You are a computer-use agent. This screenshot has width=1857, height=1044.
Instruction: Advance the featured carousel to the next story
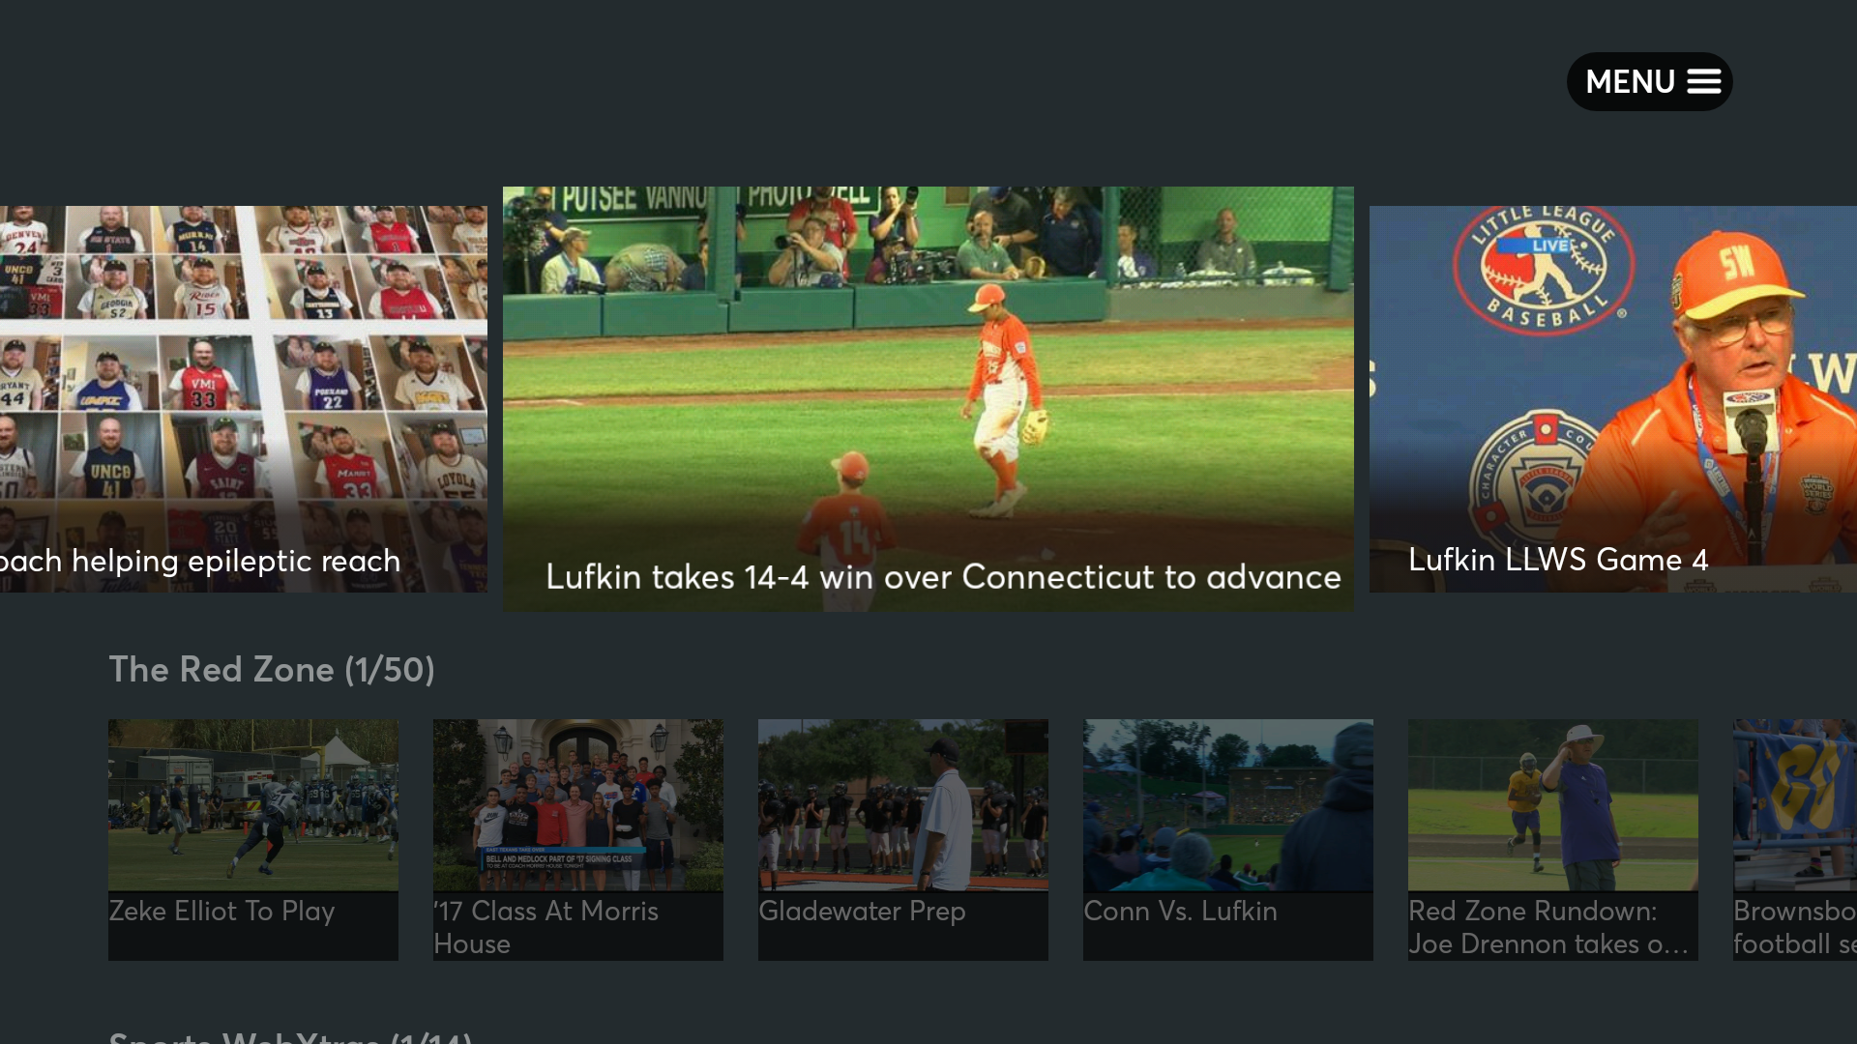pos(1612,396)
